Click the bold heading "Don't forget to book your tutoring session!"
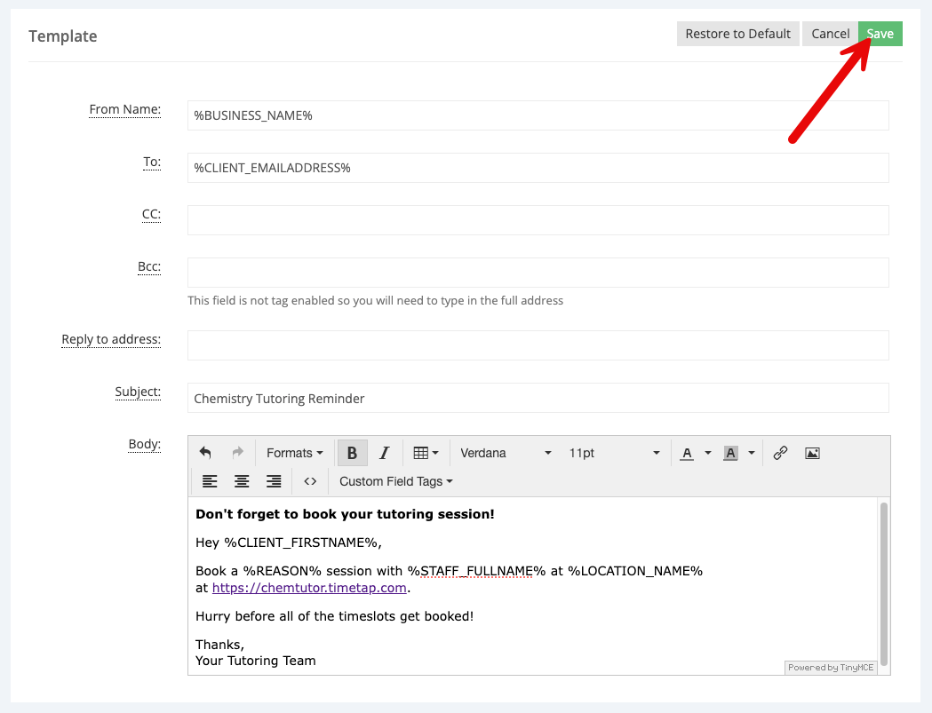The image size is (932, 713). click(345, 514)
